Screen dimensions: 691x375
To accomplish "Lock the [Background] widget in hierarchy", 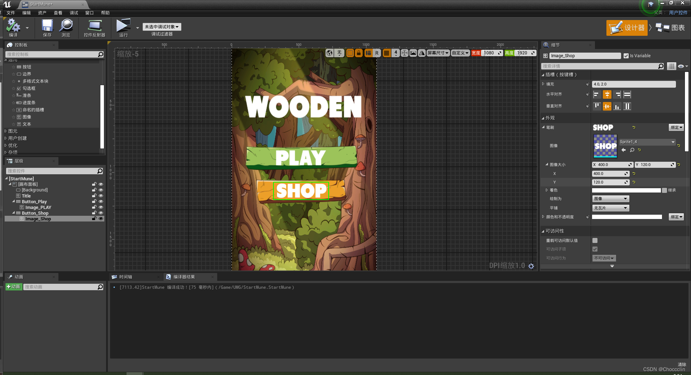I will [94, 190].
